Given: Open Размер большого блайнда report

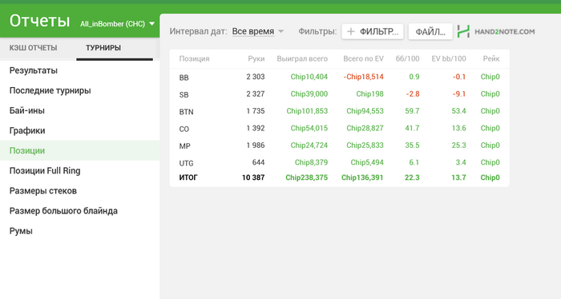Looking at the screenshot, I should click(63, 210).
